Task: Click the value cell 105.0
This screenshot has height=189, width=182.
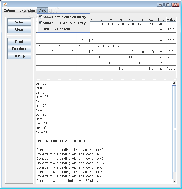Action: point(171,35)
